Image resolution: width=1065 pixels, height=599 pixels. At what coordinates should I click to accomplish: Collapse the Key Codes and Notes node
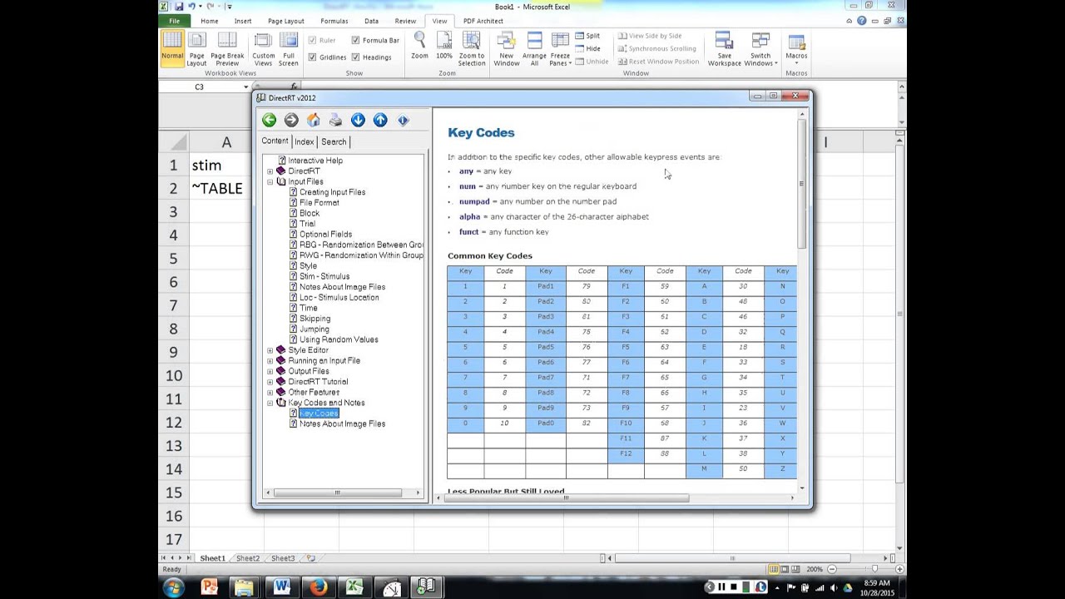(x=270, y=403)
